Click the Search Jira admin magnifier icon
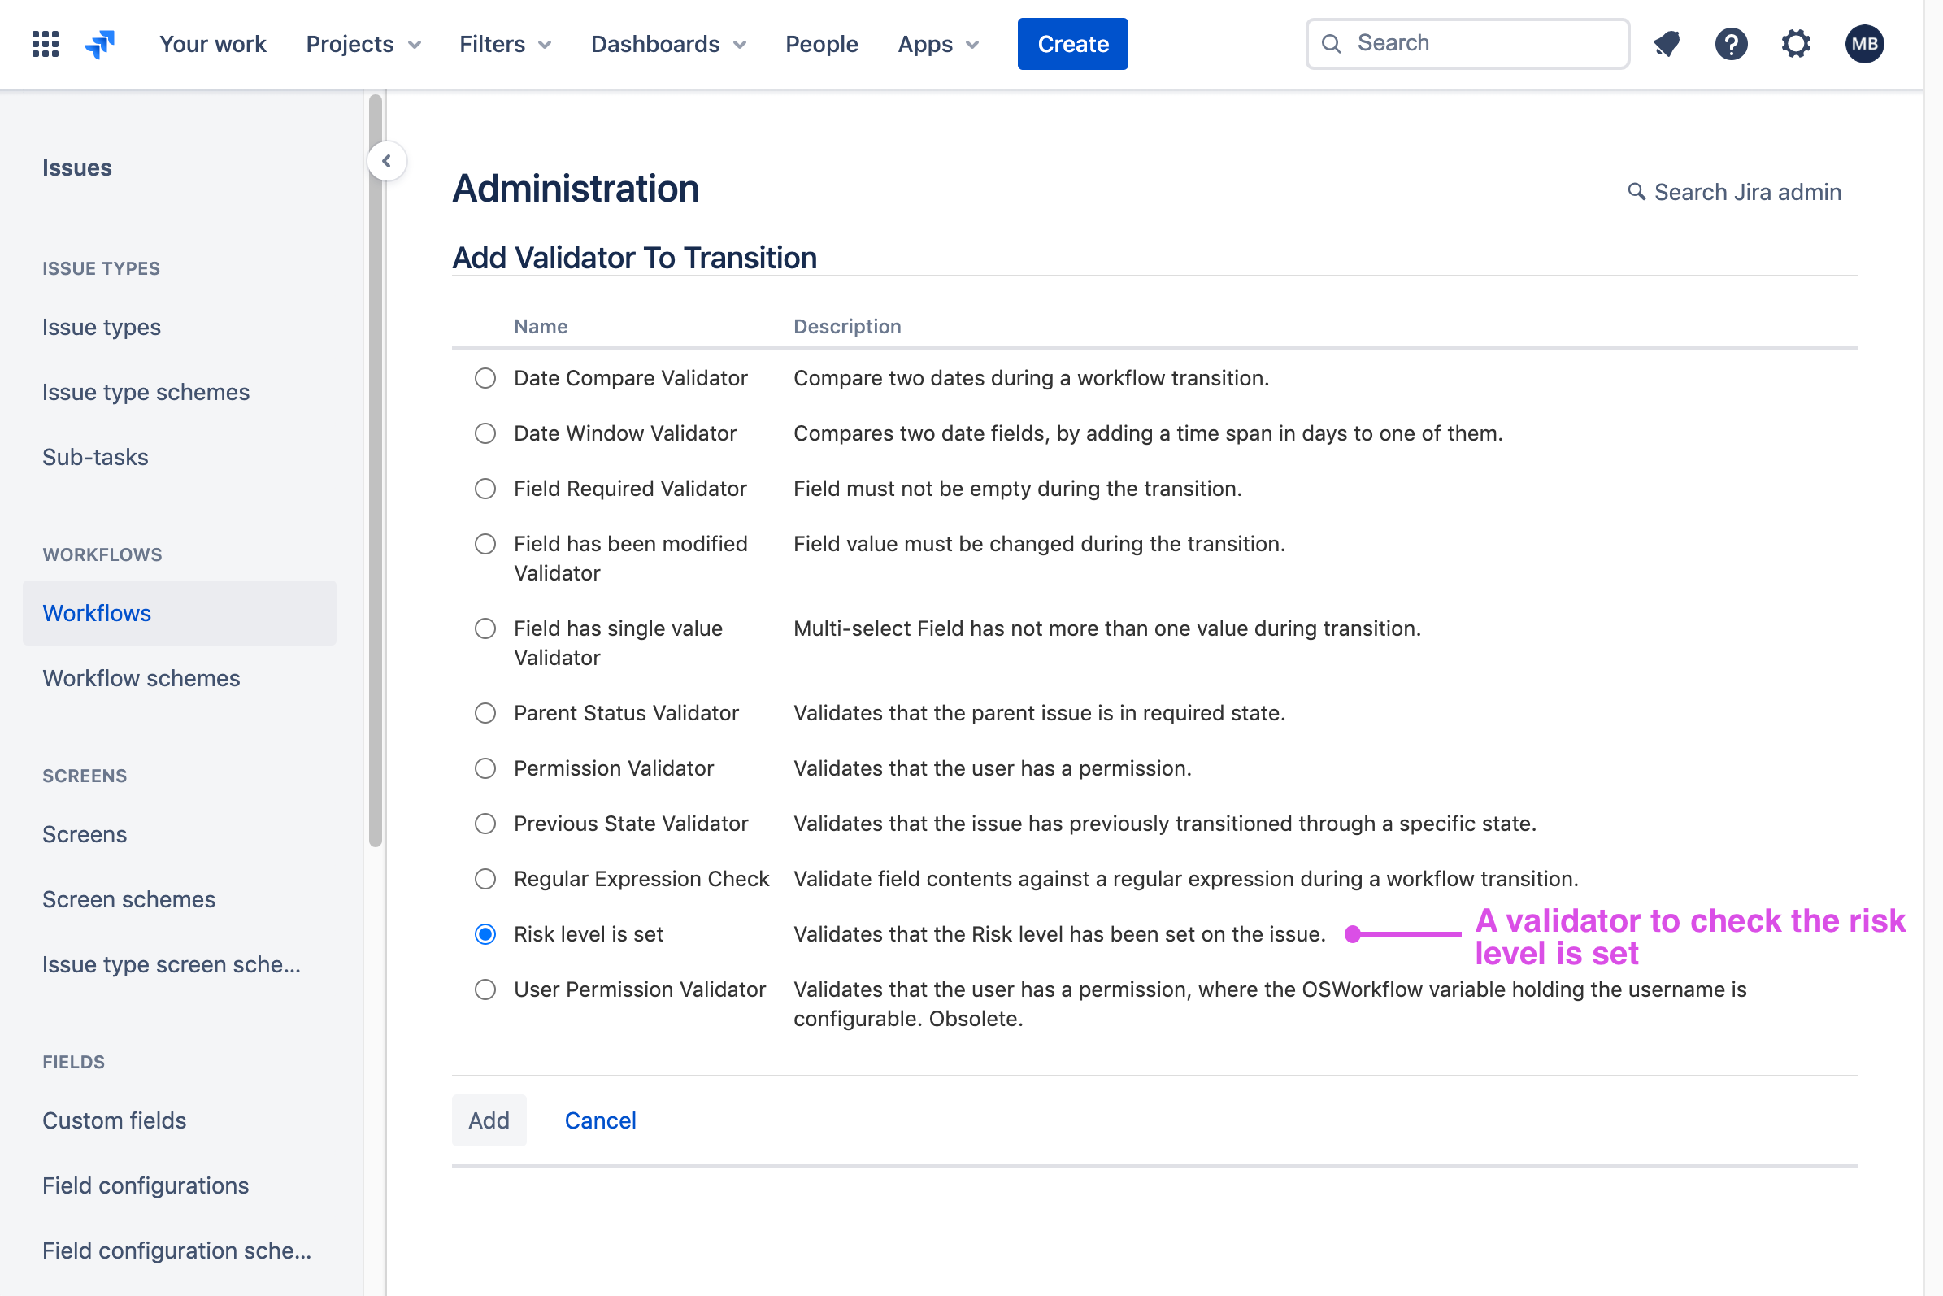Viewport: 1943px width, 1296px height. pos(1636,192)
